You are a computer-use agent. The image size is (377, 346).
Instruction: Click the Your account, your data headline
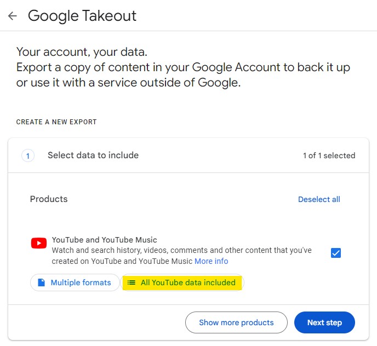(x=82, y=52)
